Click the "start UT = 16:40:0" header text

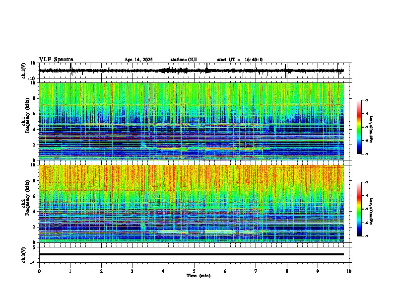point(240,60)
